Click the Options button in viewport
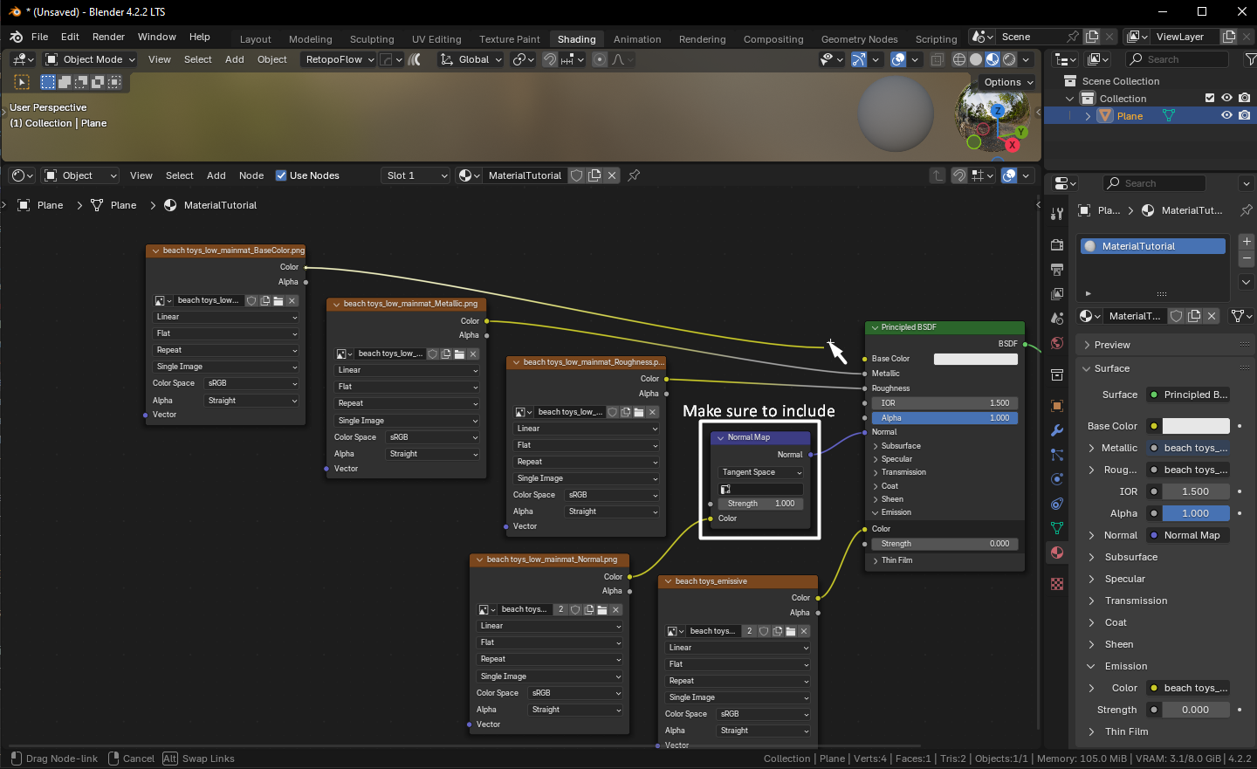This screenshot has width=1257, height=769. coord(1008,82)
